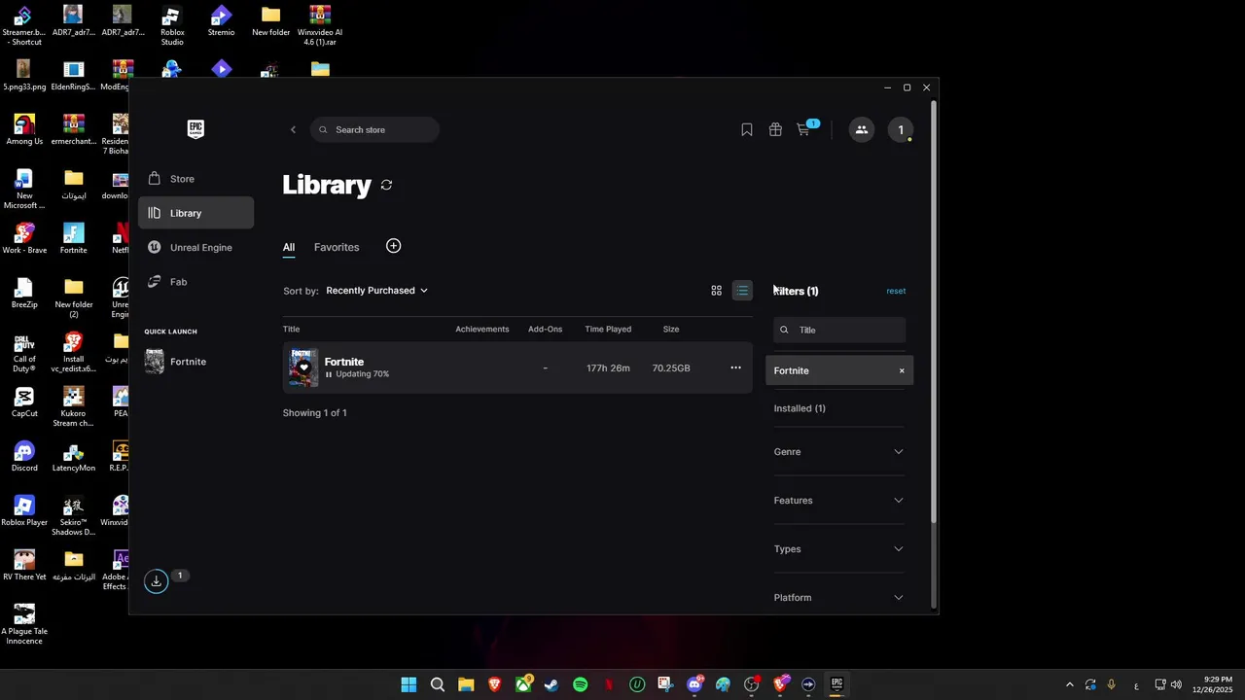1245x700 pixels.
Task: Reset all library filters
Action: pos(896,291)
